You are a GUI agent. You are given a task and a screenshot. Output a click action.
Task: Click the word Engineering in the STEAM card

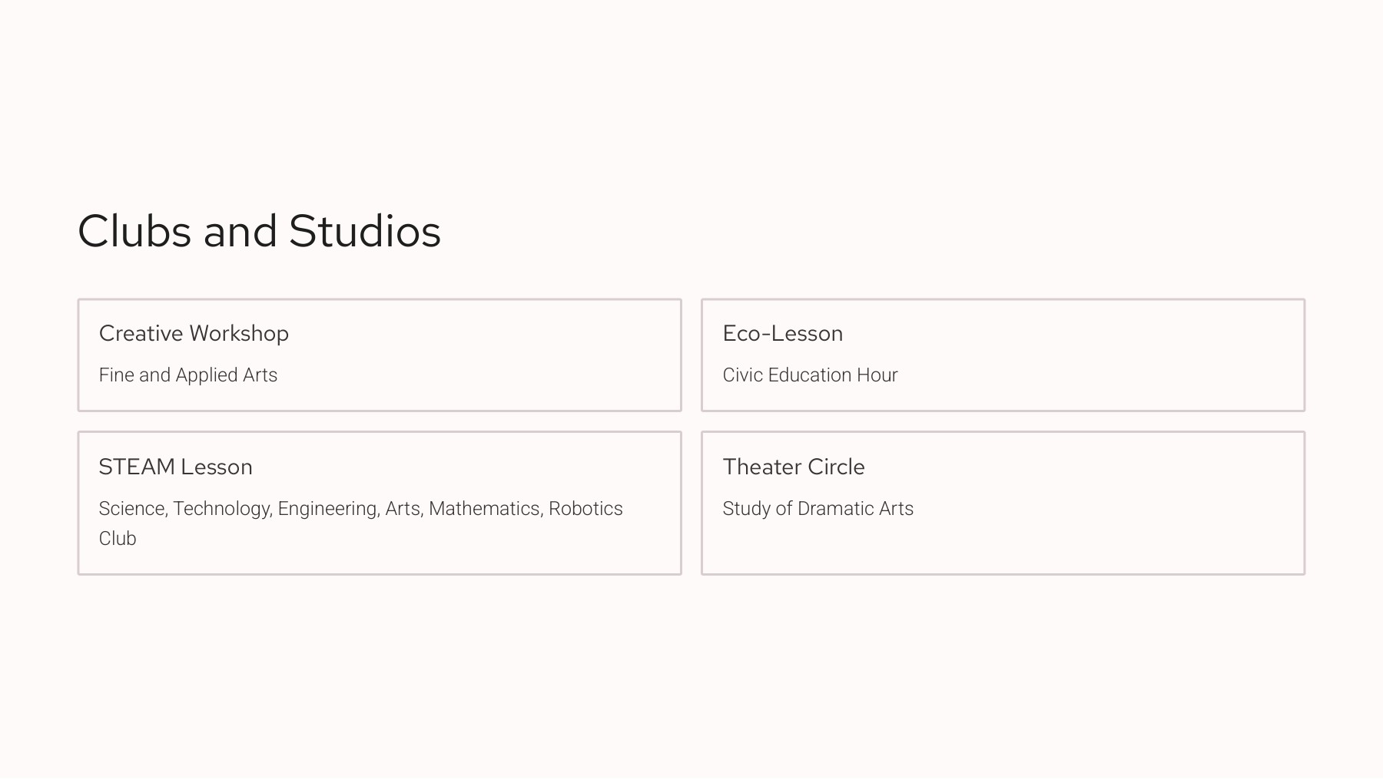327,508
